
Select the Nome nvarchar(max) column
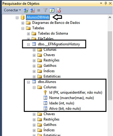(71, 98)
